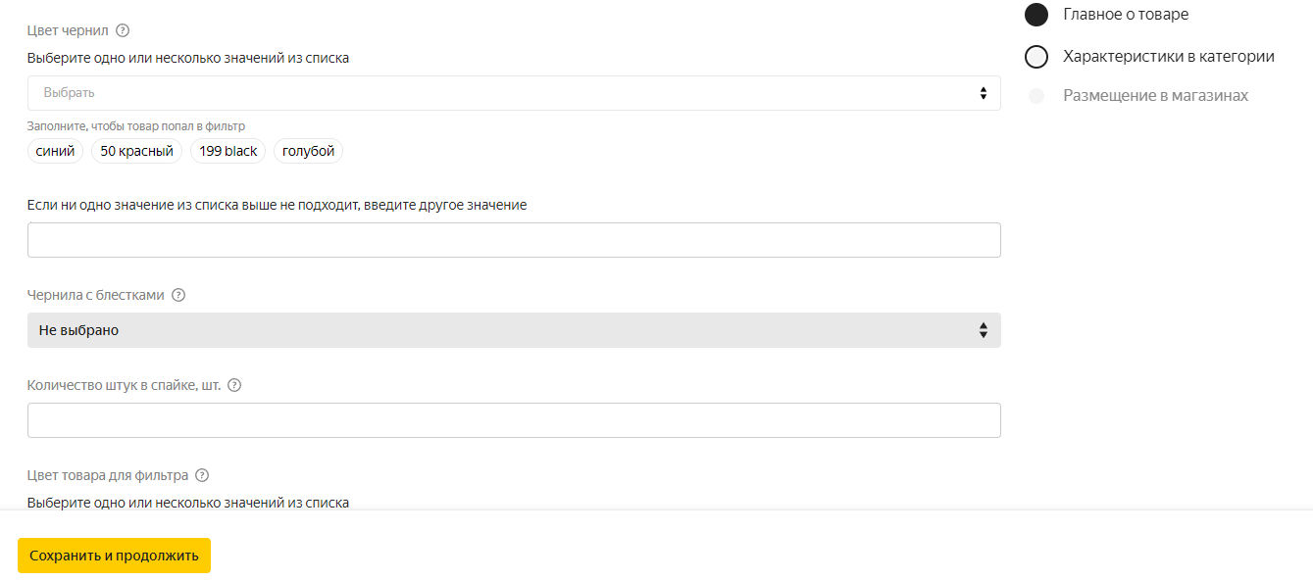Click help icon next to Цвет товара для фильтра
This screenshot has width=1313, height=581.
point(202,475)
